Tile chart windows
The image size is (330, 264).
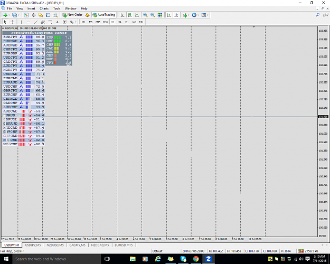(160, 15)
